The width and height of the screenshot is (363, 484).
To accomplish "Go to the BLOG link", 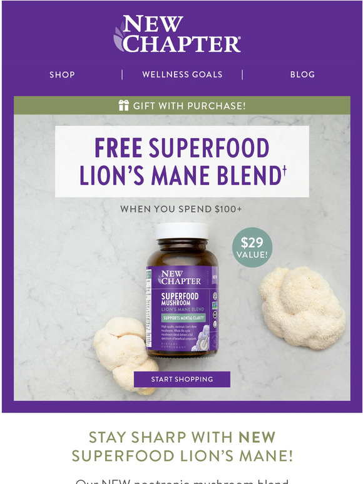I will 302,74.
